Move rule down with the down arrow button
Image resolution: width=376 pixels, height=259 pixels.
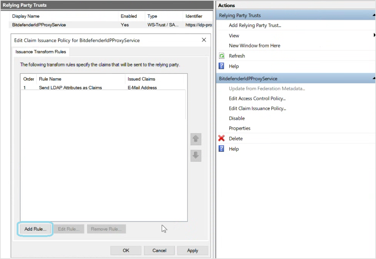tap(196, 155)
